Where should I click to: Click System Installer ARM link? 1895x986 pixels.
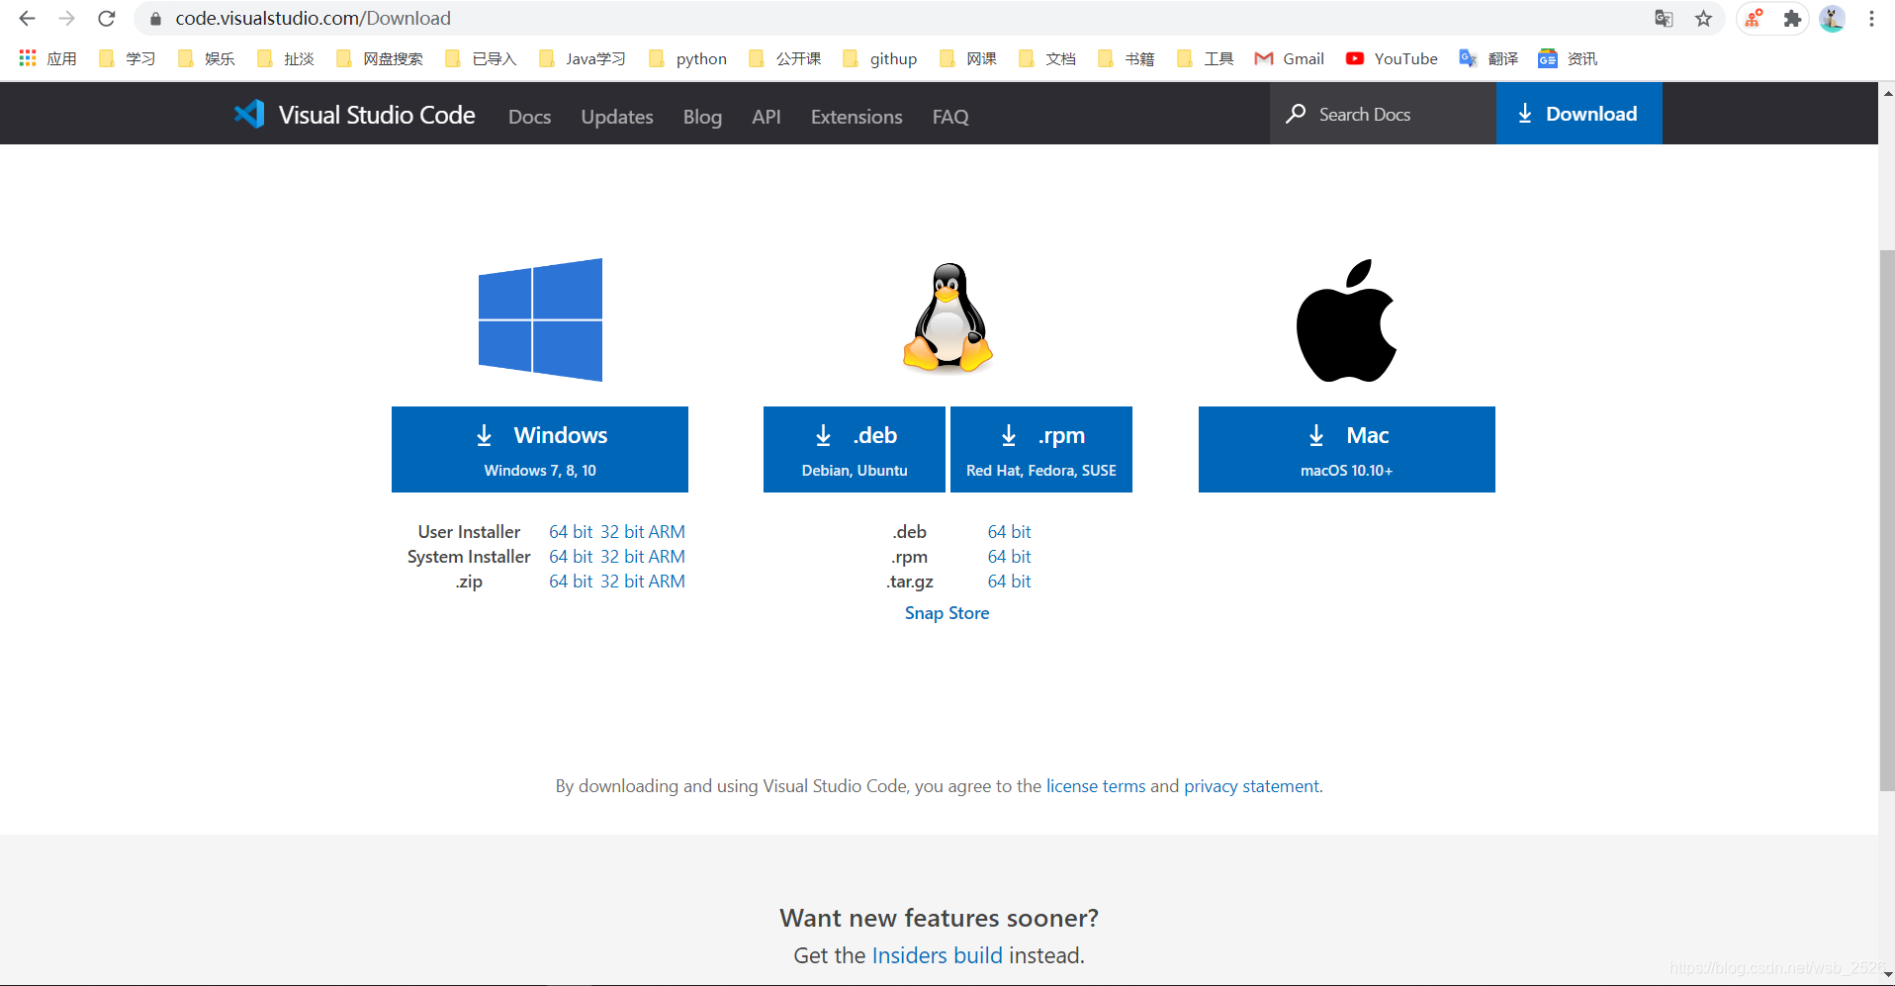667,557
